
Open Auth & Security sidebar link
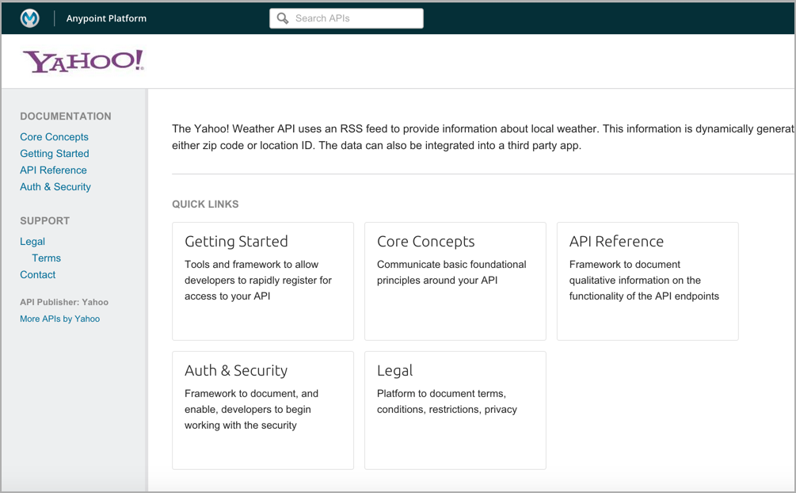pos(55,187)
